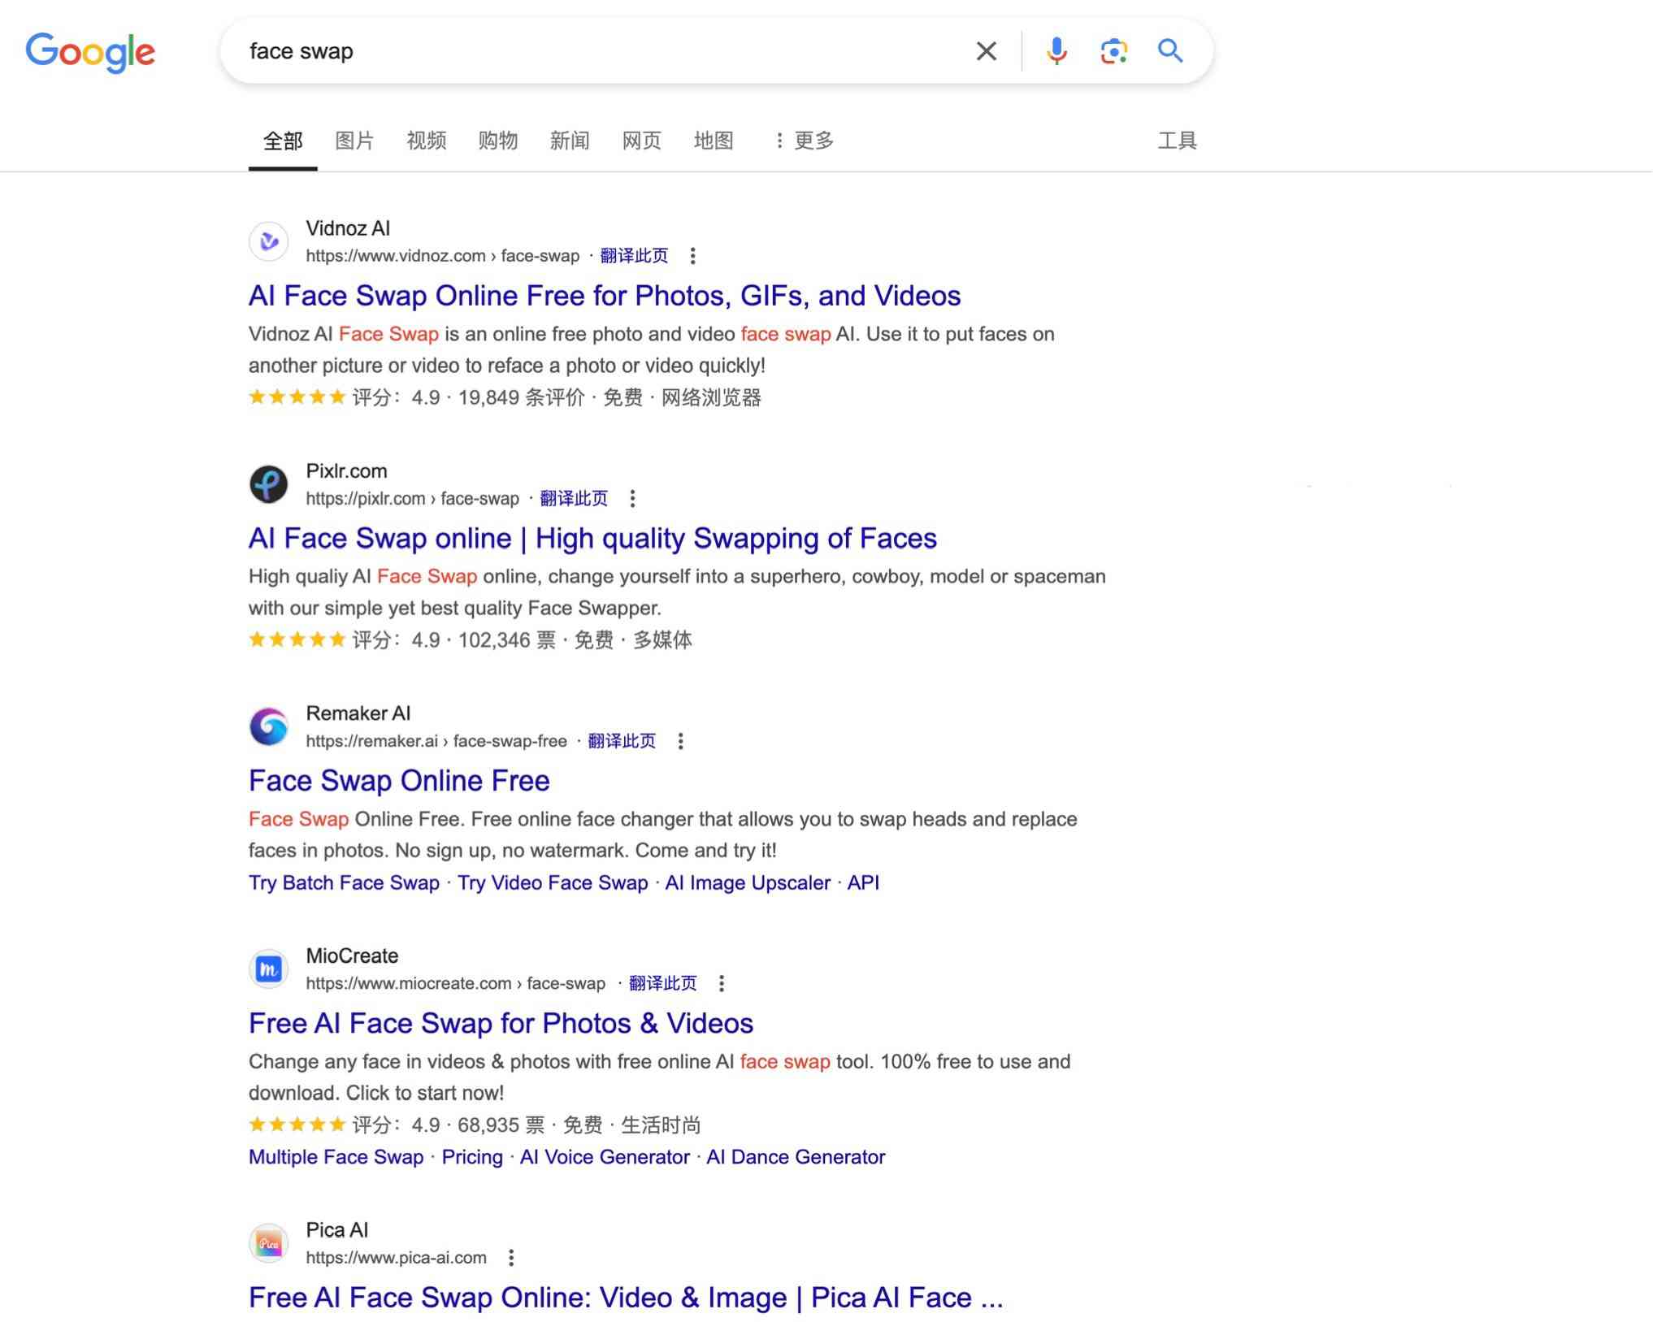
Task: Open 'AI Face Swap Online Free for Photos' result
Action: [x=605, y=296]
